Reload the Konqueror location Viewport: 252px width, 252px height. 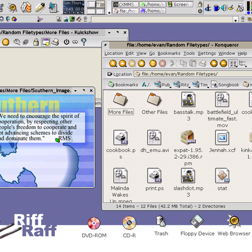tap(153, 64)
